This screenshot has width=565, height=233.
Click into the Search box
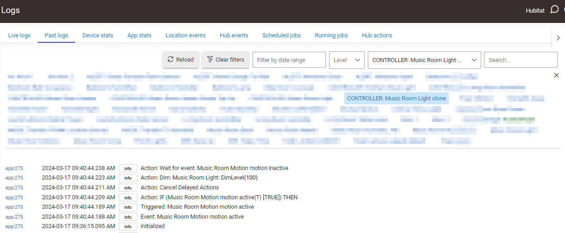tap(520, 60)
